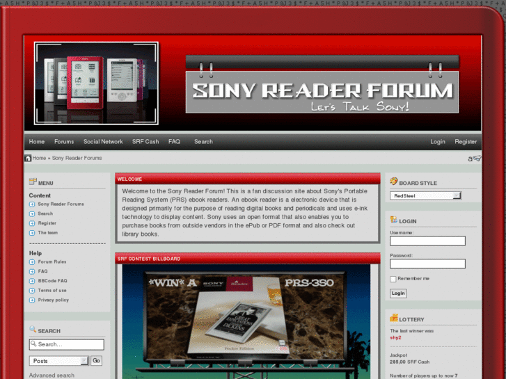Click Register in the navigation bar
Image resolution: width=506 pixels, height=379 pixels.
tap(466, 142)
